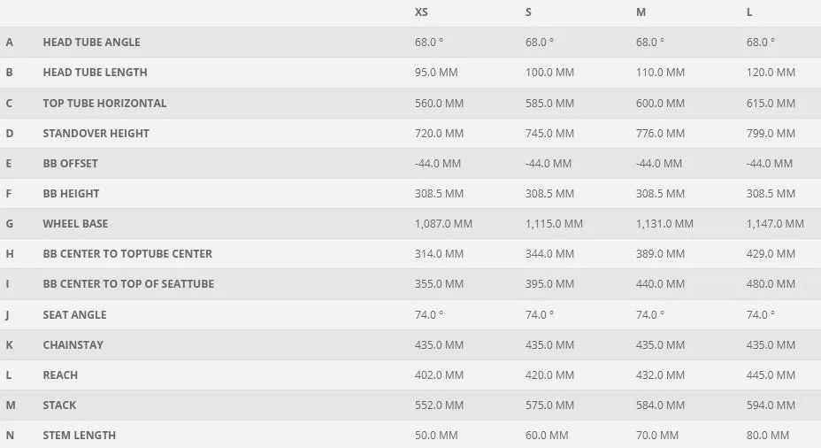This screenshot has height=448, width=821.
Task: Click the WHEEL BASE row label
Action: coord(75,224)
